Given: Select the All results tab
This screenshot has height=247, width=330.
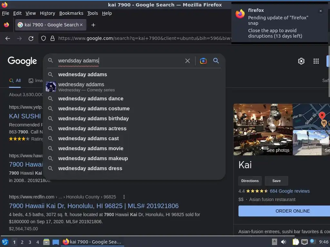Looking at the screenshot, I should click(15, 81).
